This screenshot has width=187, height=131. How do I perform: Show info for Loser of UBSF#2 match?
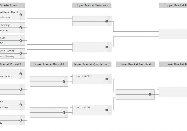pos(107,79)
